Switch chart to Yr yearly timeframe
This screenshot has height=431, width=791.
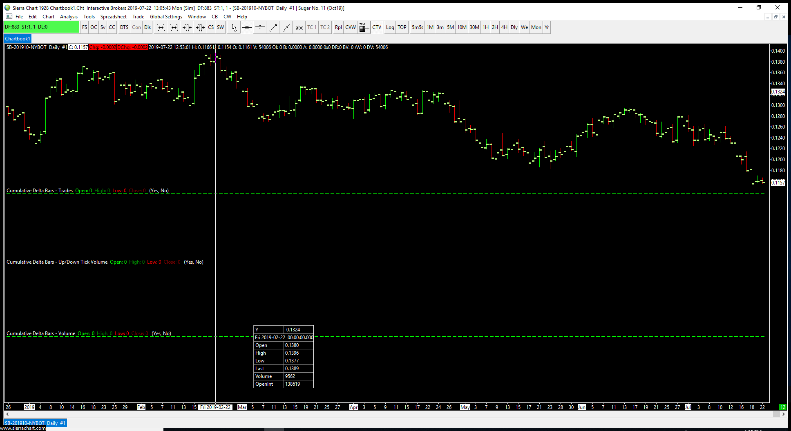click(x=547, y=27)
